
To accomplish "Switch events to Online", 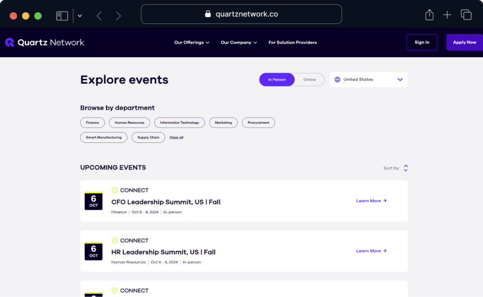I will point(309,80).
